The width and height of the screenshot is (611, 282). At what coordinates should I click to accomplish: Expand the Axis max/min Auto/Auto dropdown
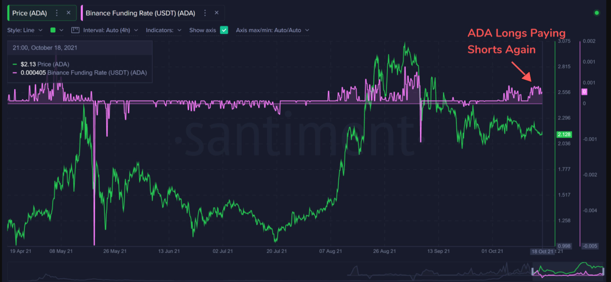point(272,30)
